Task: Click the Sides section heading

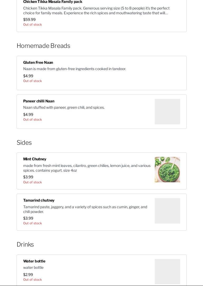Action: (x=24, y=143)
